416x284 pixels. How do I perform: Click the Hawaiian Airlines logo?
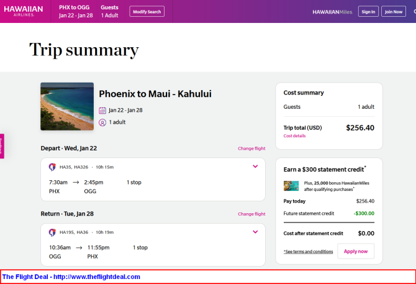[24, 11]
